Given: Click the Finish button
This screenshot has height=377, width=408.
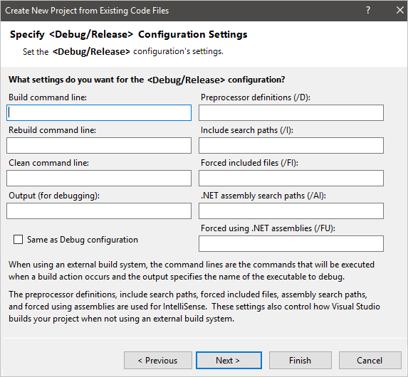Looking at the screenshot, I should coord(300,361).
